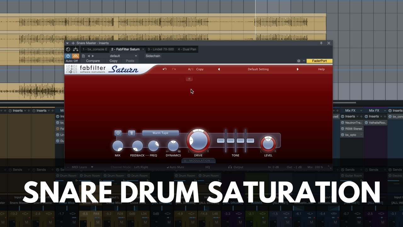Open the Output options with headphones icon
Image resolution: width=403 pixels, height=227 pixels.
(236, 167)
